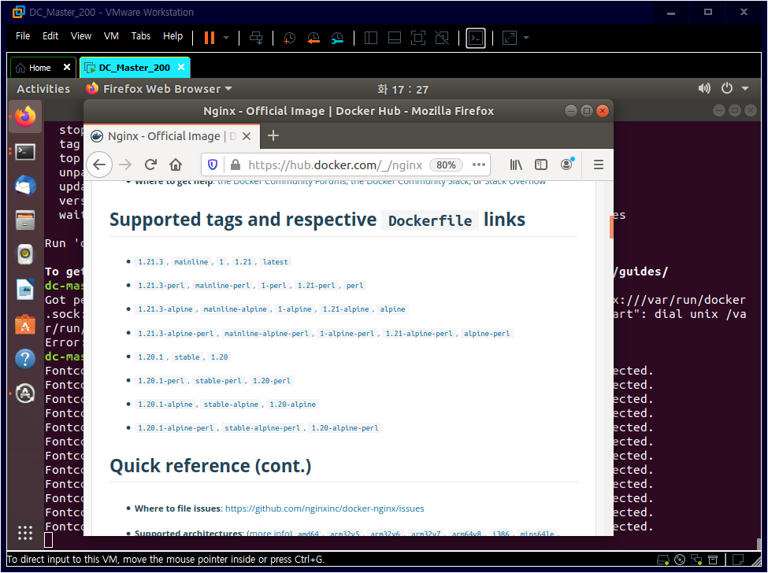Open Firefox account avatar icon
The width and height of the screenshot is (768, 573).
[x=566, y=165]
